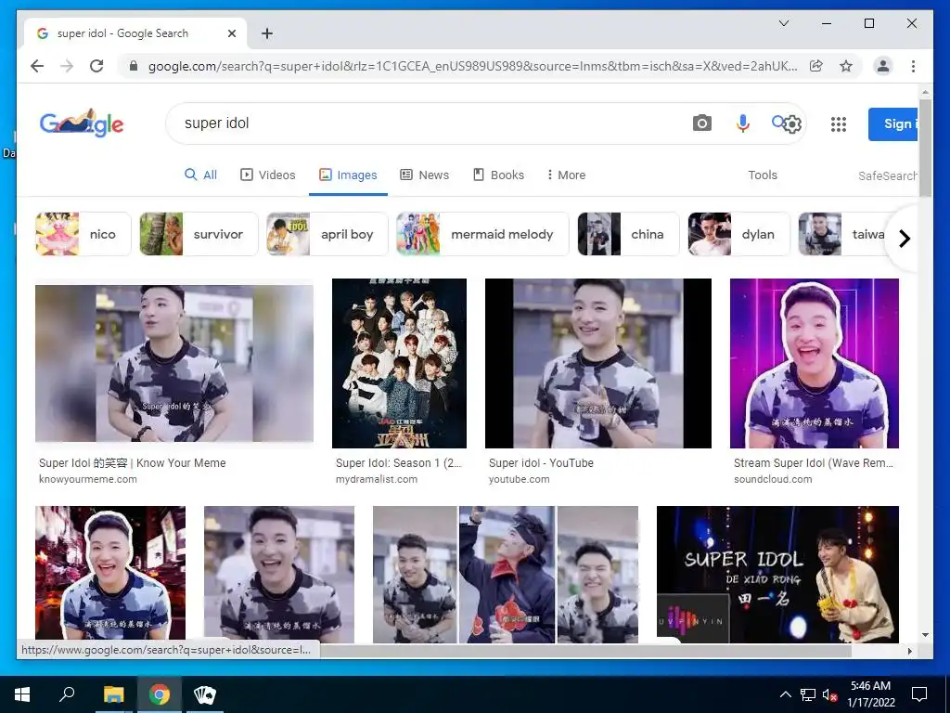View site info via the lock icon
This screenshot has width=950, height=713.
134,66
